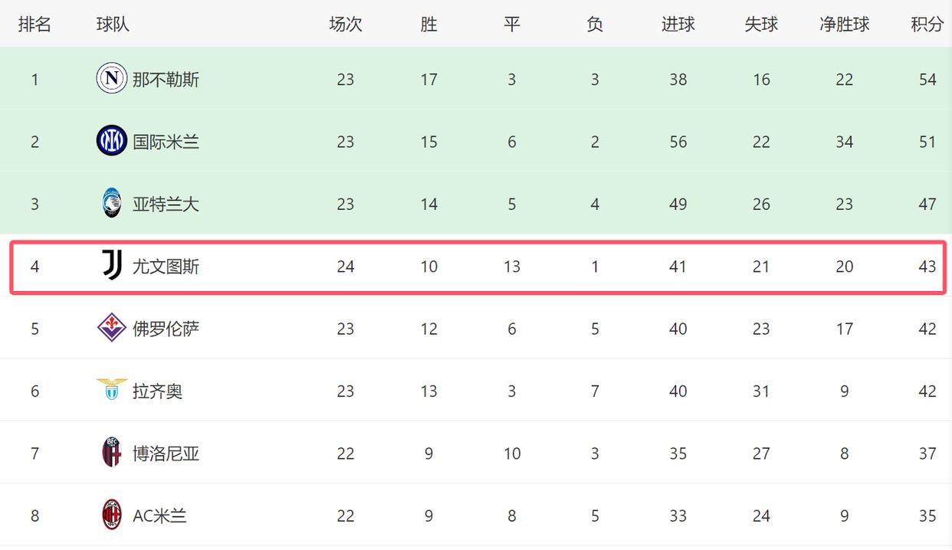Open the 那不勒斯 team link
The height and width of the screenshot is (550, 952).
pyautogui.click(x=166, y=80)
